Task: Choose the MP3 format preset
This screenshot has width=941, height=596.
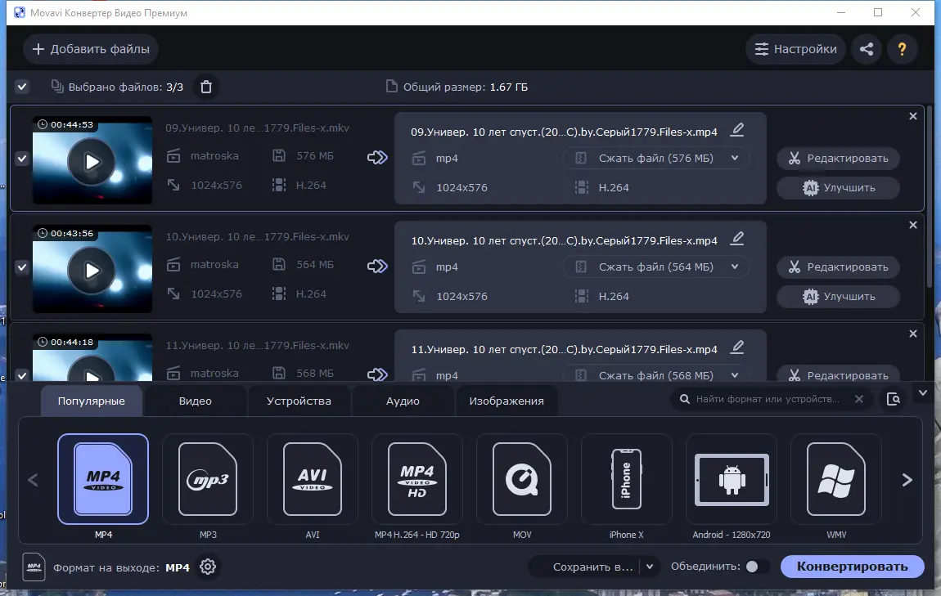Action: (x=208, y=478)
